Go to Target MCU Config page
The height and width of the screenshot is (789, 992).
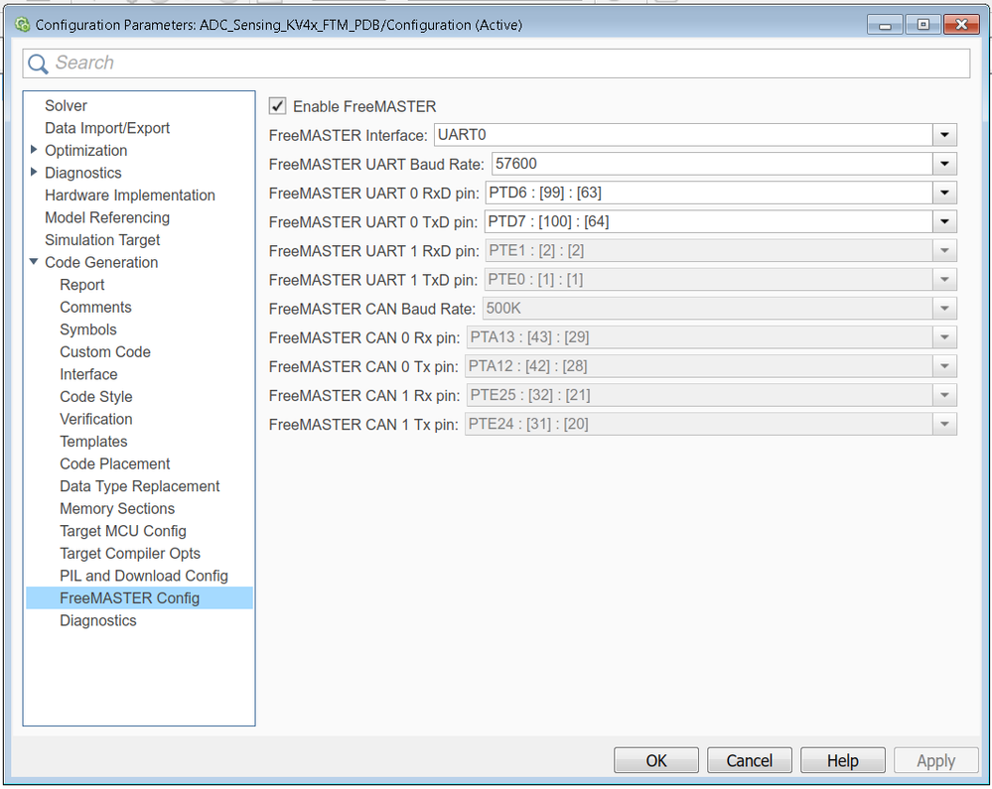click(x=122, y=531)
